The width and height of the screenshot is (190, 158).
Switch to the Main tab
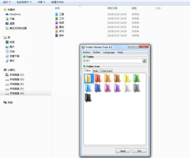(x=96, y=71)
